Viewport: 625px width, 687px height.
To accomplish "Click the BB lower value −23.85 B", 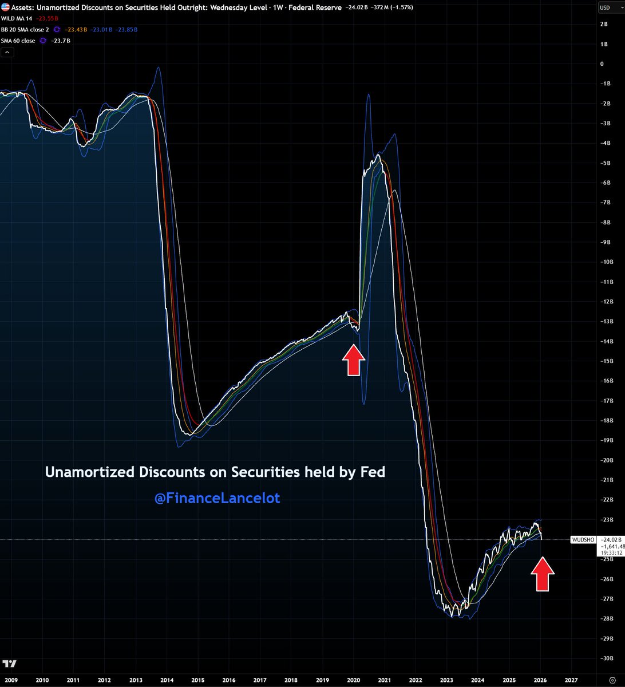I will click(126, 29).
